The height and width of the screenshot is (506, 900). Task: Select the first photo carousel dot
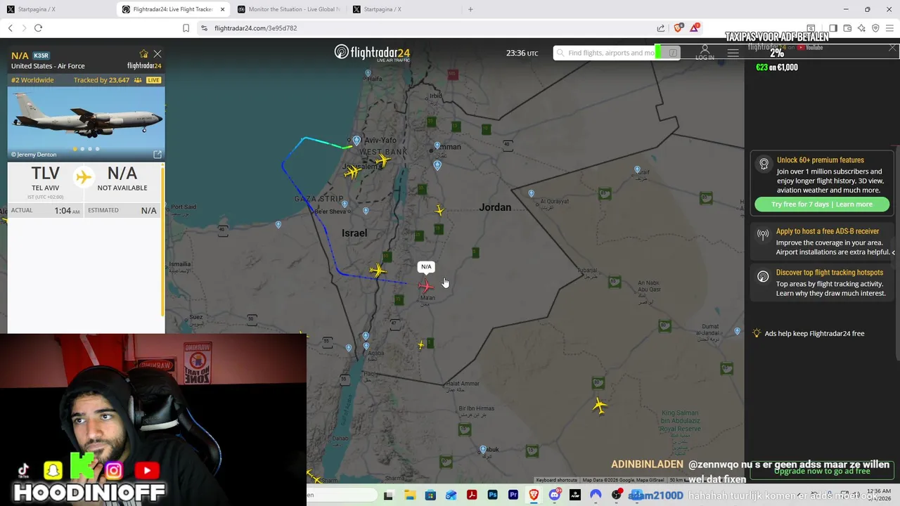75,149
